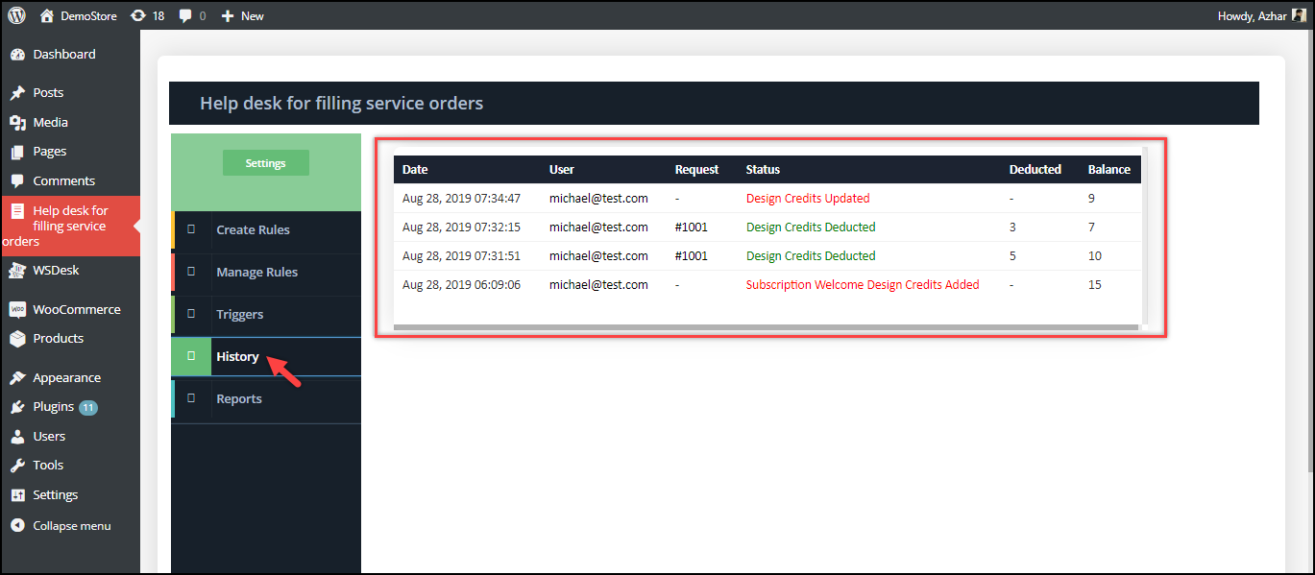Click the balance value 15
This screenshot has width=1315, height=575.
(x=1095, y=285)
